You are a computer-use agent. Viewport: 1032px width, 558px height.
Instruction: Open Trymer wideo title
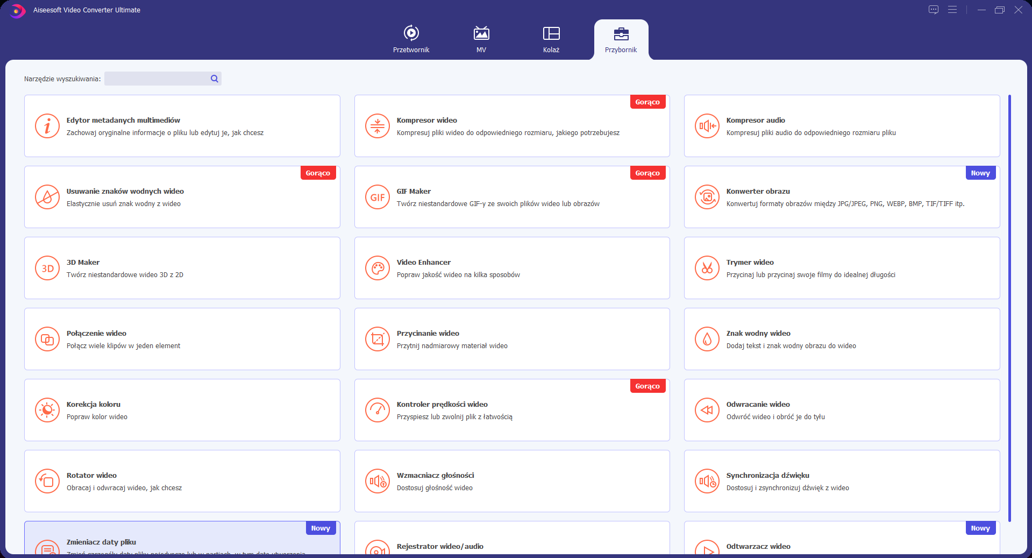[750, 262]
